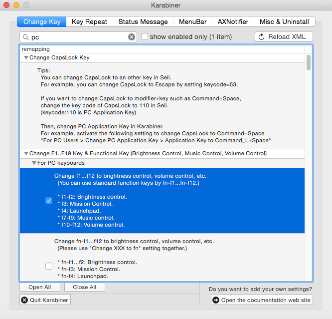Click the Reload XML button
Screen dimensions: 332x319
coord(284,37)
